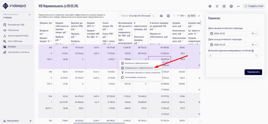Collapse the sidebar with double-chevron icon
This screenshot has width=268, height=124.
pyautogui.click(x=30, y=121)
